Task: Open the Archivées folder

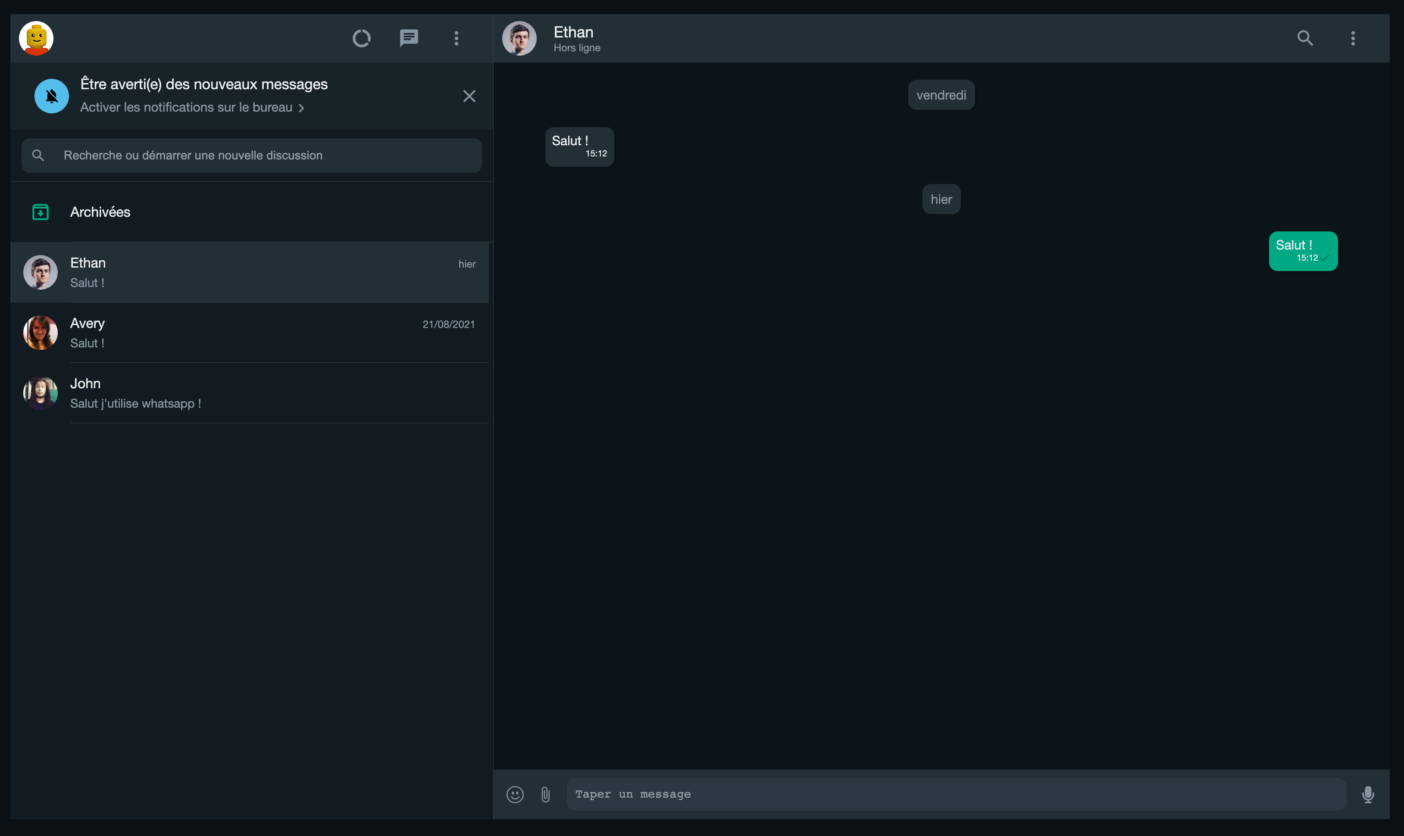Action: point(100,212)
